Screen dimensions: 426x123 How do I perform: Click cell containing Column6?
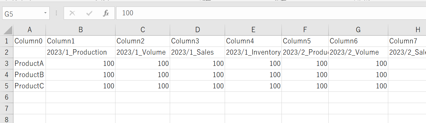[358, 41]
